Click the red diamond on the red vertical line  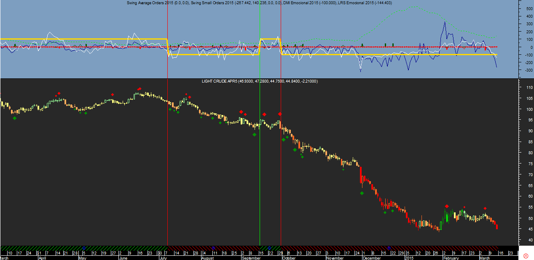point(280,114)
